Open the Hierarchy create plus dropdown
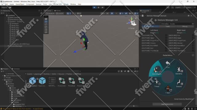 [2, 13]
